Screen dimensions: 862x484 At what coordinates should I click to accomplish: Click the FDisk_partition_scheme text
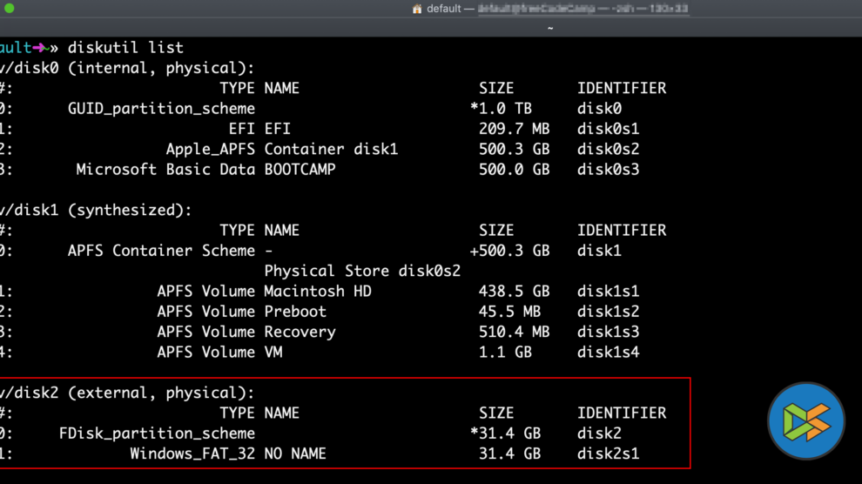157,433
